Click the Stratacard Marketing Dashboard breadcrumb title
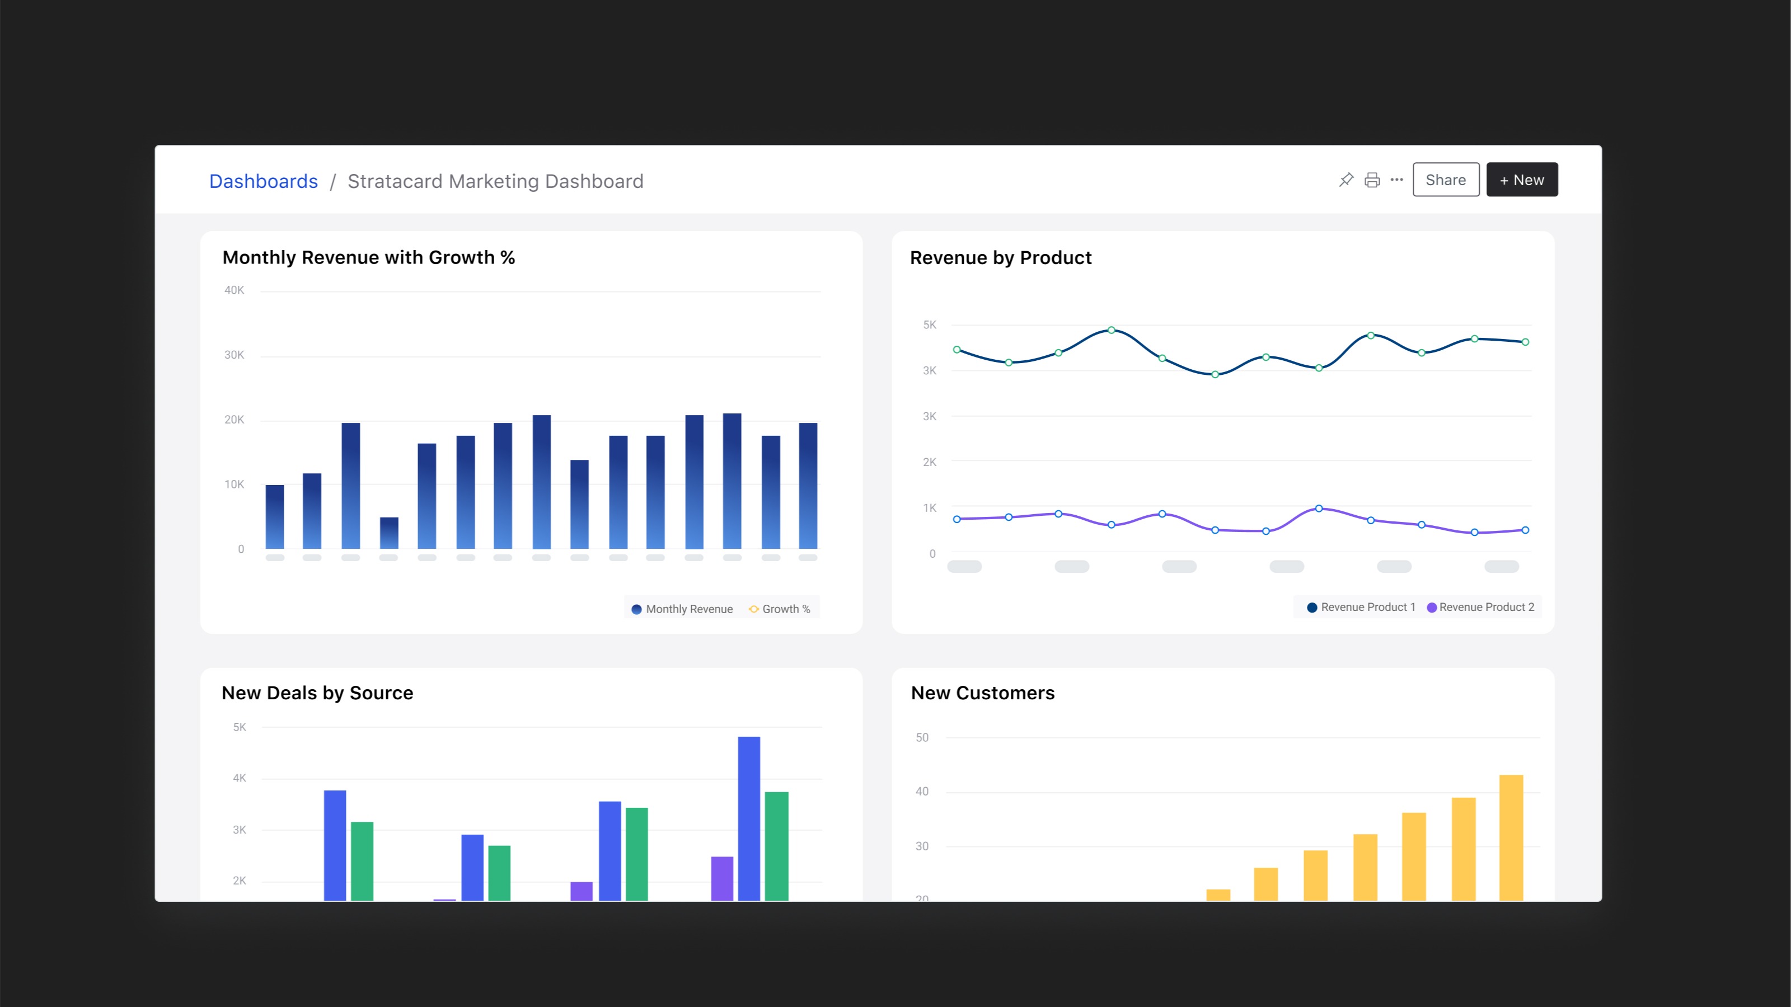Image resolution: width=1791 pixels, height=1007 pixels. [495, 181]
